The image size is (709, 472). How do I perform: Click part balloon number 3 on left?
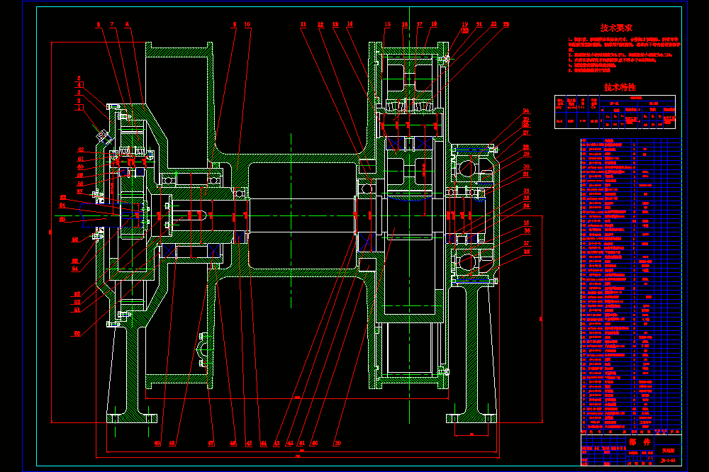pos(79,92)
